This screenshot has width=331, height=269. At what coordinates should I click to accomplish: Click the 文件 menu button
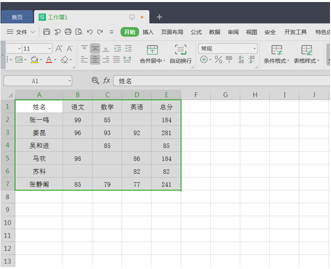[x=21, y=32]
